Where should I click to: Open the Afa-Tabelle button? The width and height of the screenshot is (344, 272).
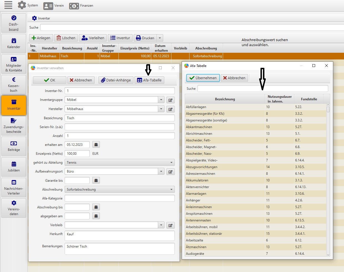pos(149,80)
